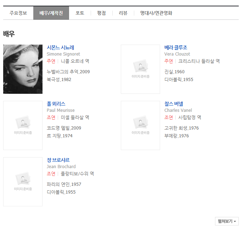Open the film 누벨바그의 추억
This screenshot has height=235, width=243.
coord(62,72)
